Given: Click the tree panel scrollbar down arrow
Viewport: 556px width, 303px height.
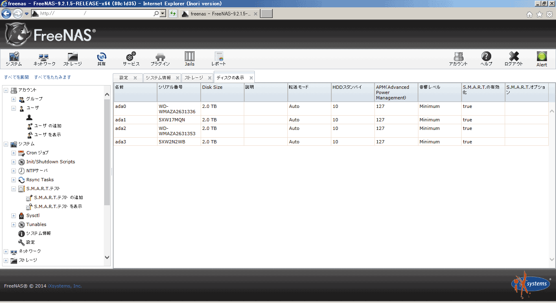Looking at the screenshot, I should pyautogui.click(x=107, y=257).
